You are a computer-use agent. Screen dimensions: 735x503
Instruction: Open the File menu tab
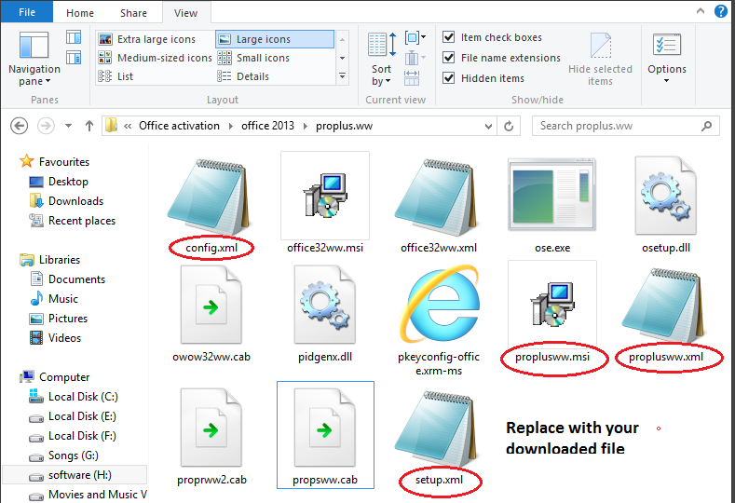click(26, 13)
